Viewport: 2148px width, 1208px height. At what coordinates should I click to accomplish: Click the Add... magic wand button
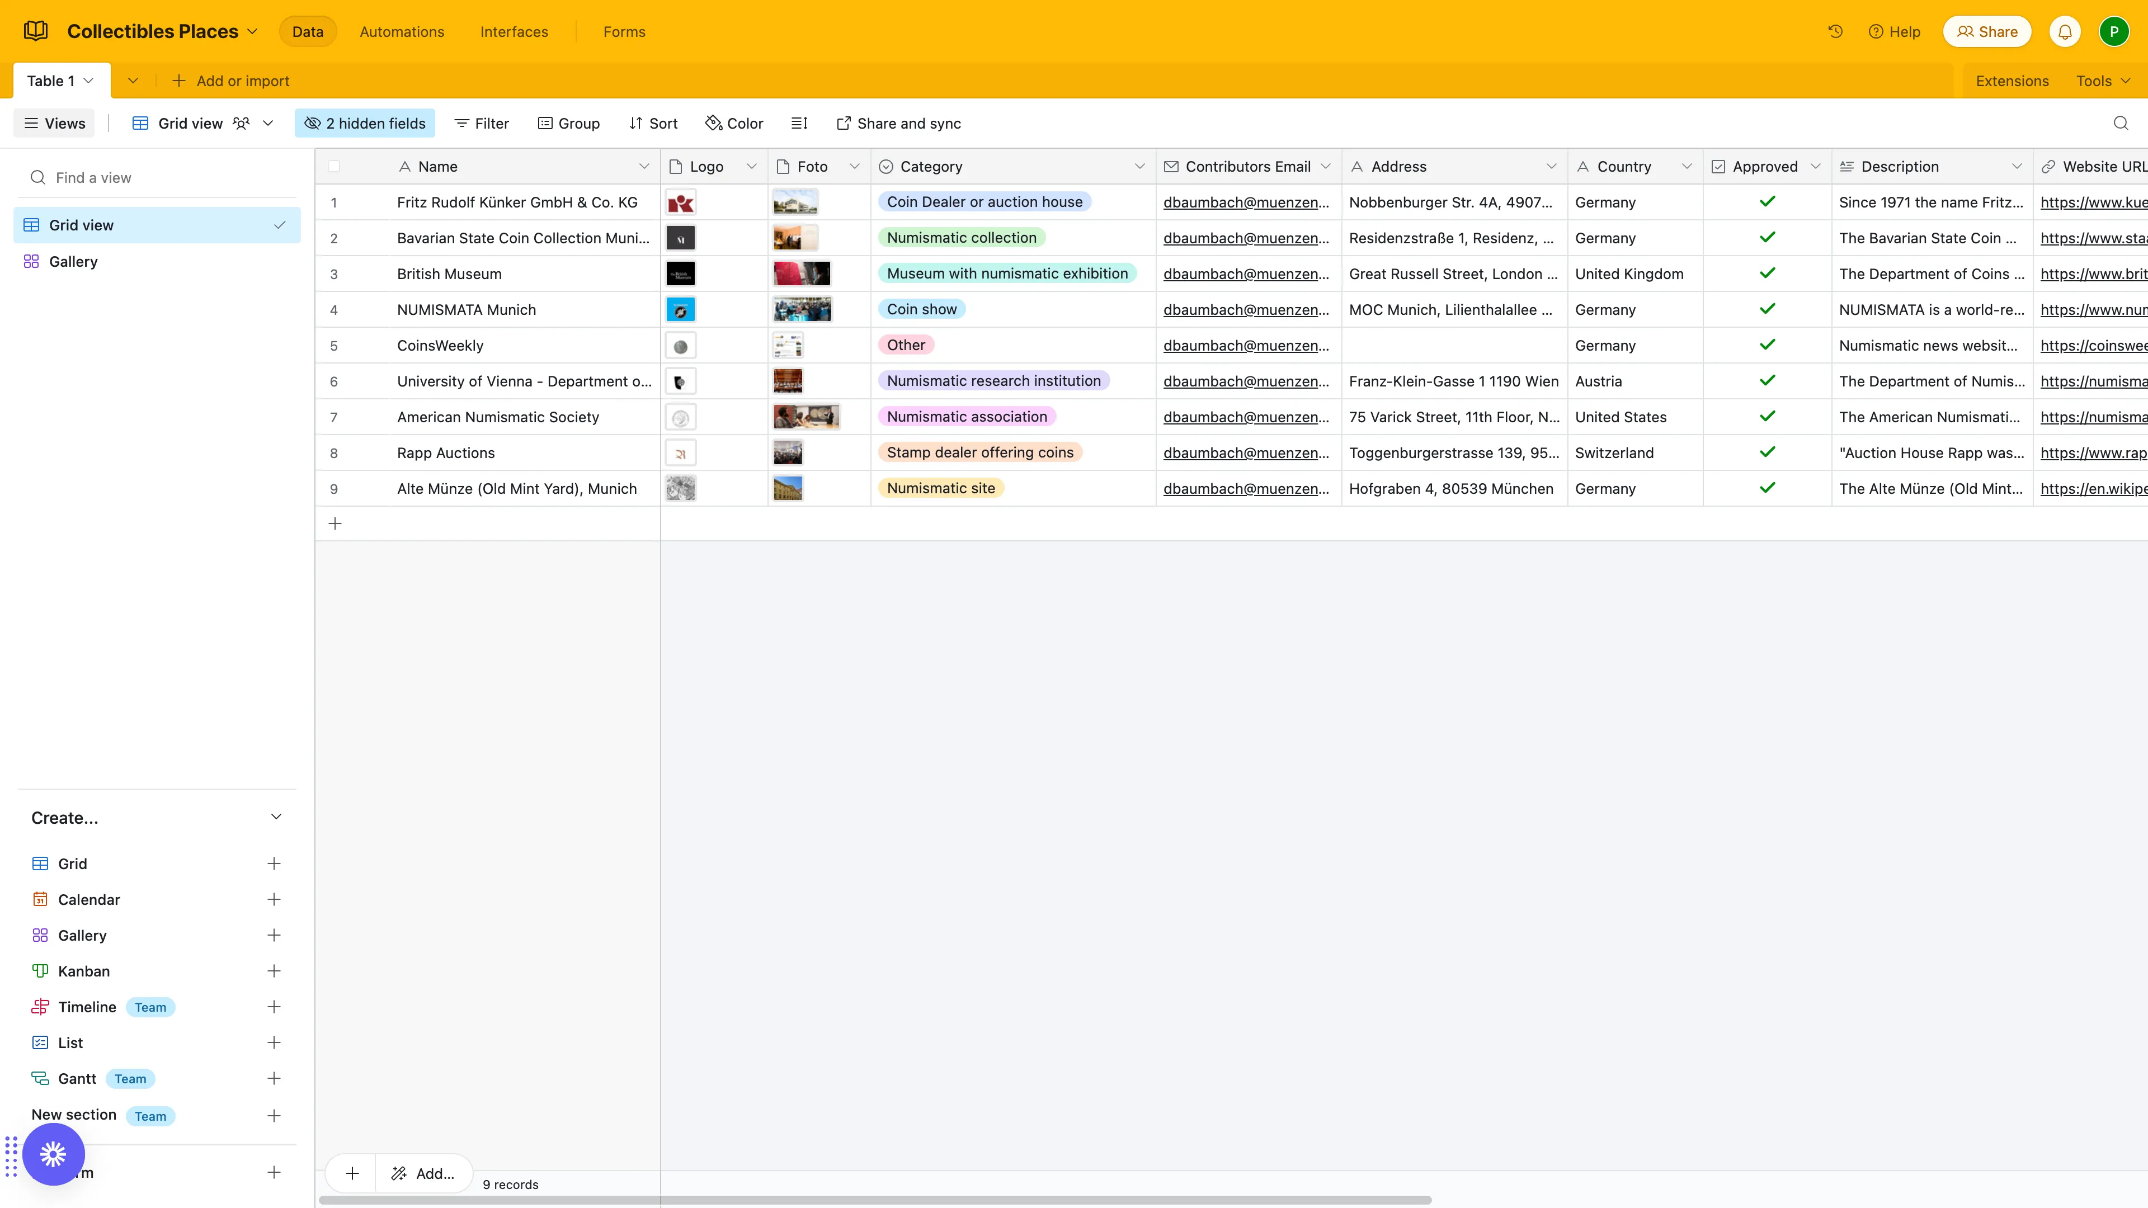tap(423, 1173)
